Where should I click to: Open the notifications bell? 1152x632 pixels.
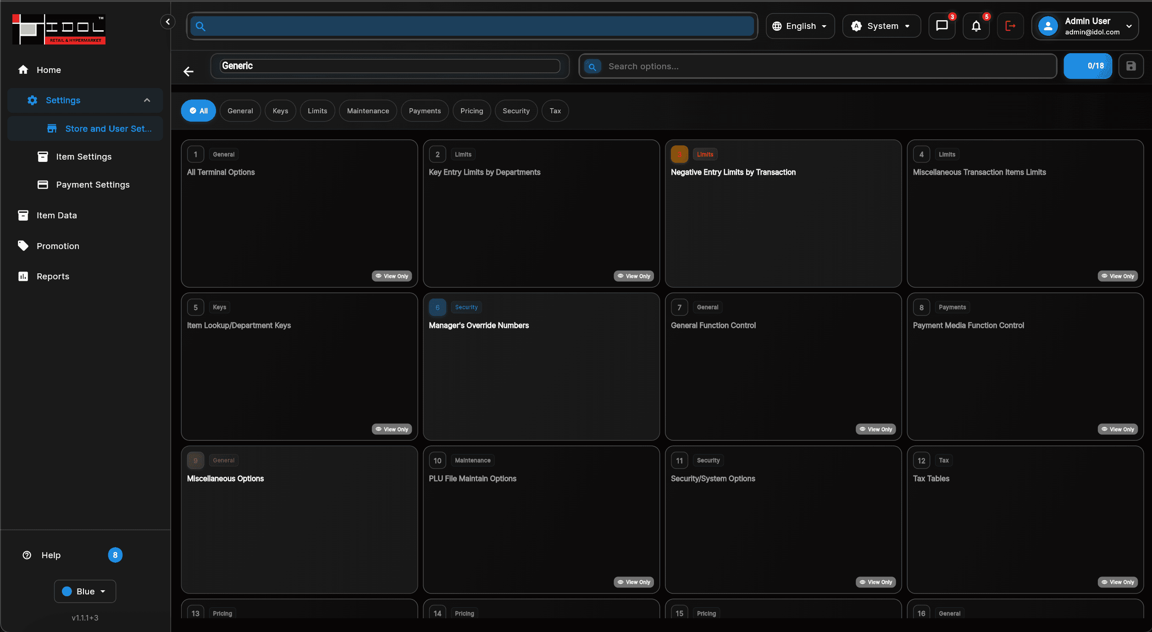pyautogui.click(x=976, y=26)
